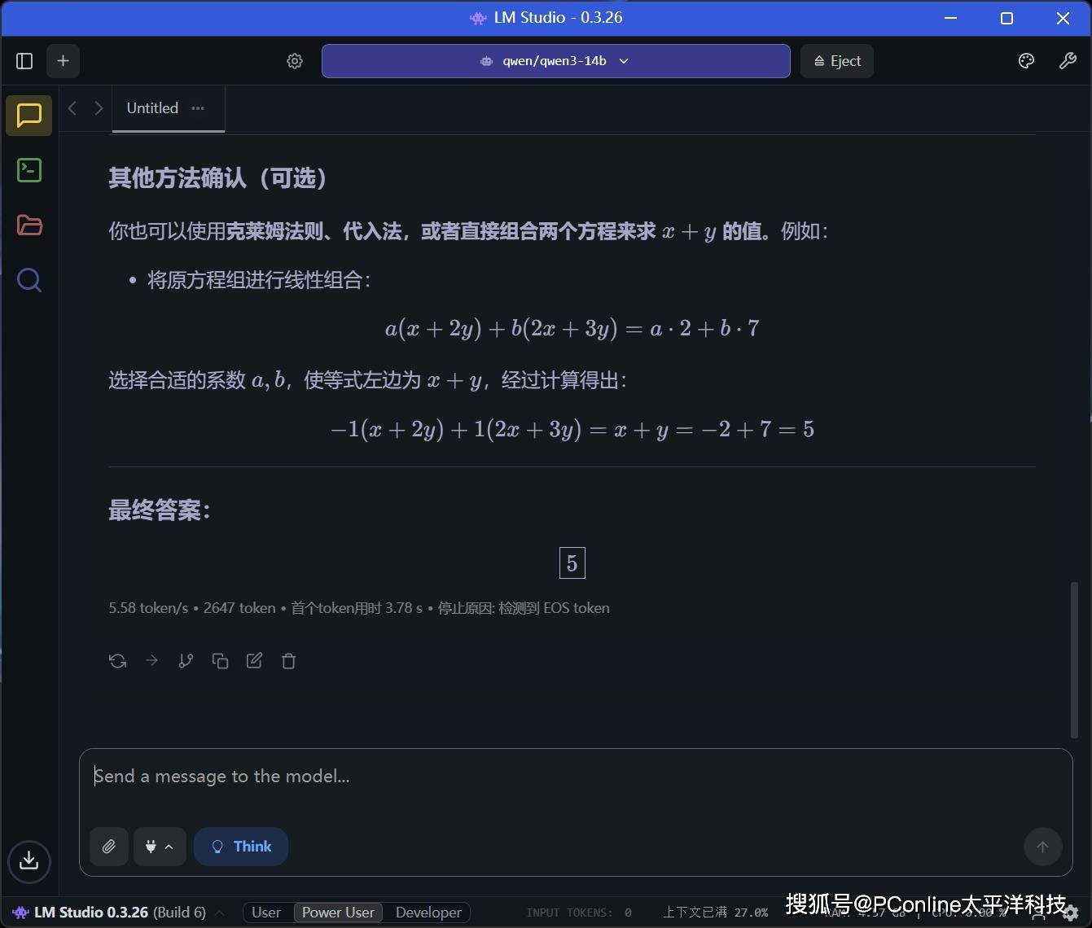The image size is (1092, 928).
Task: Copy the message to clipboard
Action: [220, 661]
